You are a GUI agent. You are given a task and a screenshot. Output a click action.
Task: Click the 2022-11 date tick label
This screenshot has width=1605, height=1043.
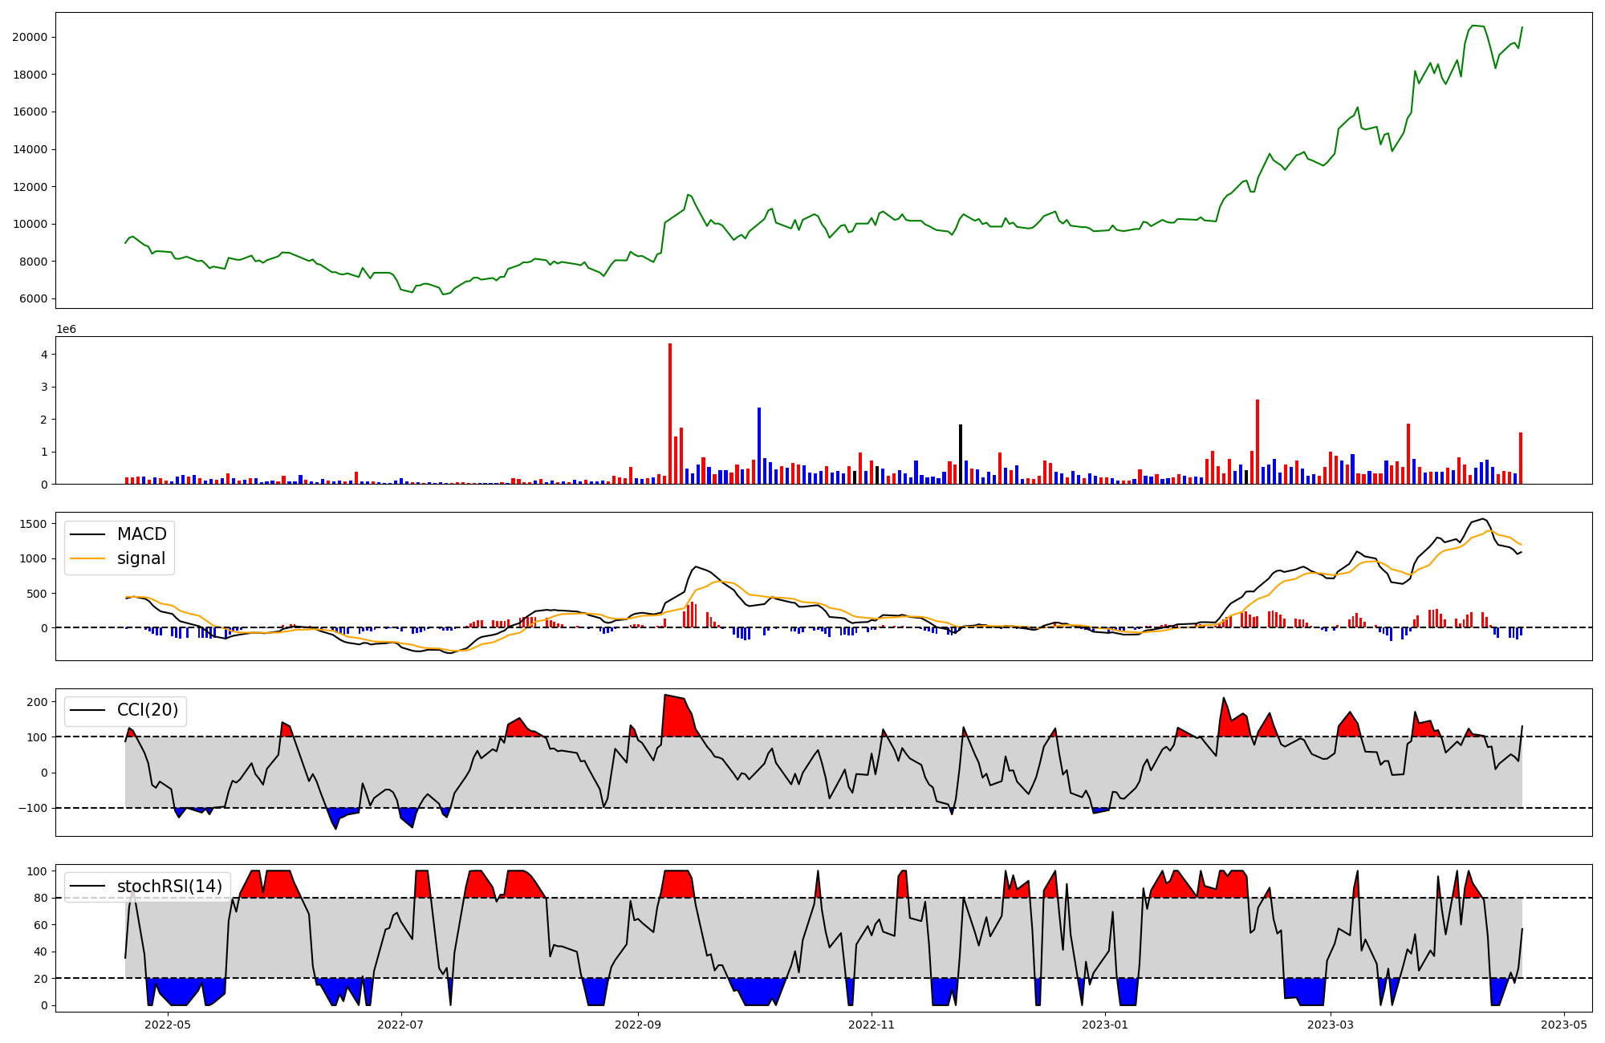(x=872, y=1025)
